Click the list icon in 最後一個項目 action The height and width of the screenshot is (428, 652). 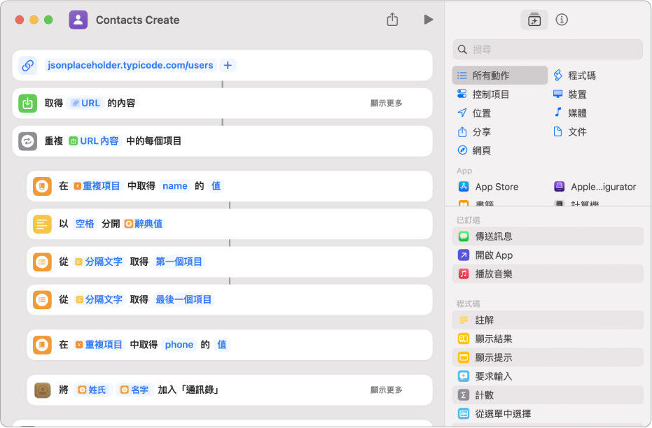click(42, 300)
